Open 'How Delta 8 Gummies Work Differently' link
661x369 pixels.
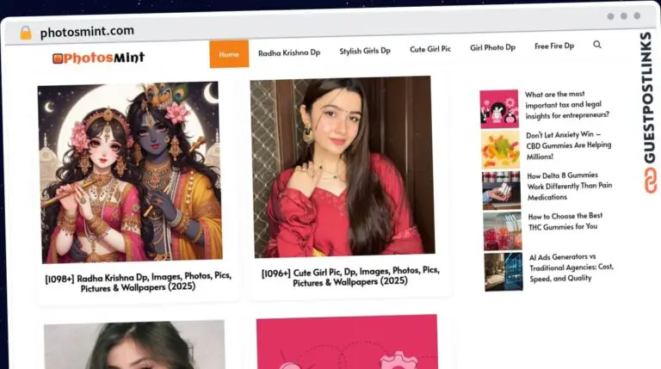[x=570, y=186]
